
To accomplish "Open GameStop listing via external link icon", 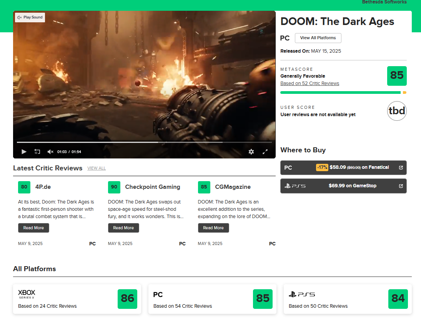I will click(401, 185).
